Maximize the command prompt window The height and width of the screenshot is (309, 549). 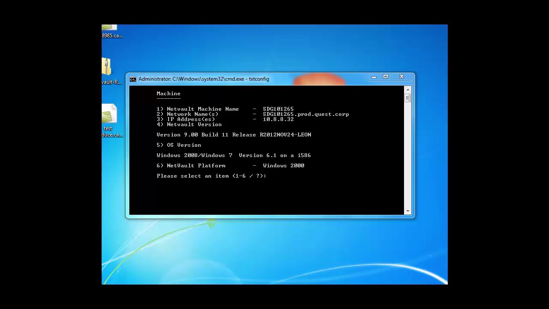click(x=386, y=77)
